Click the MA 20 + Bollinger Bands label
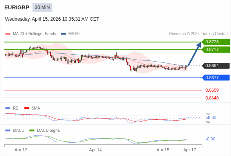Screen dimensions: 231x156 [34, 34]
